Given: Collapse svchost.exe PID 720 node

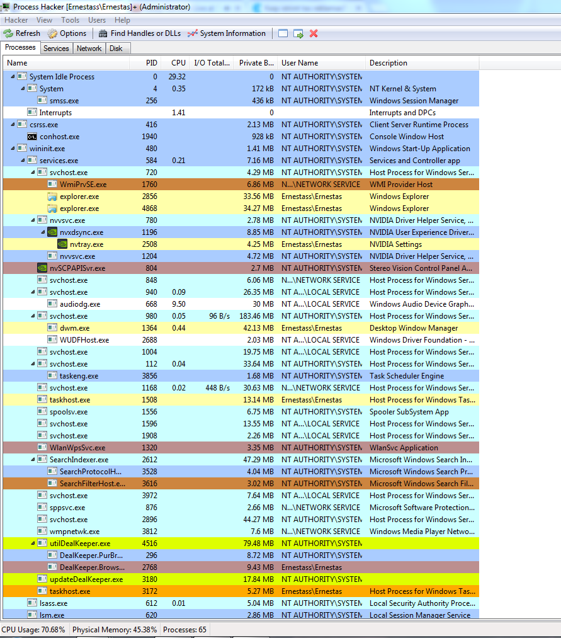Looking at the screenshot, I should 33,173.
